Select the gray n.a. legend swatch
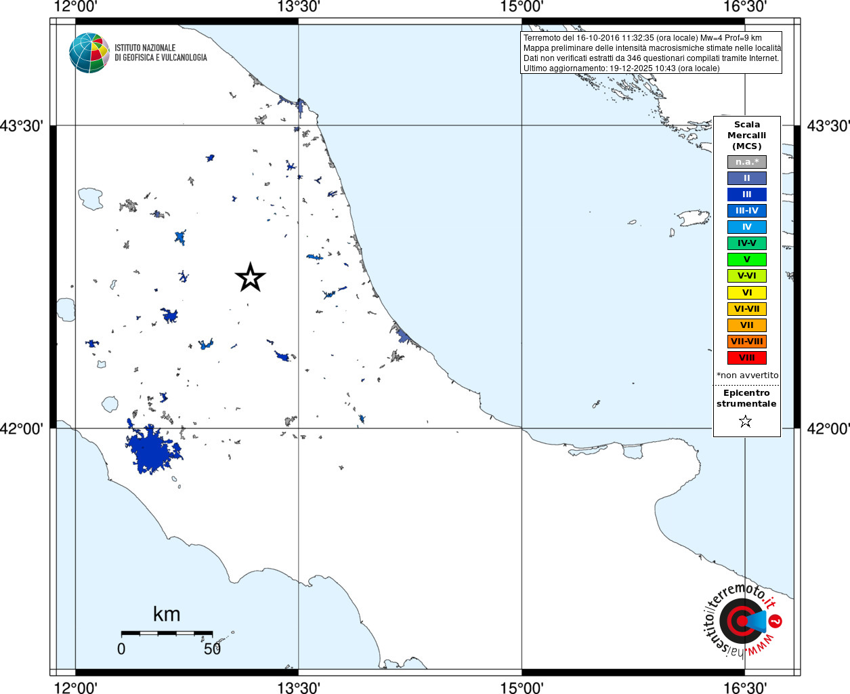850x694 pixels. click(747, 162)
